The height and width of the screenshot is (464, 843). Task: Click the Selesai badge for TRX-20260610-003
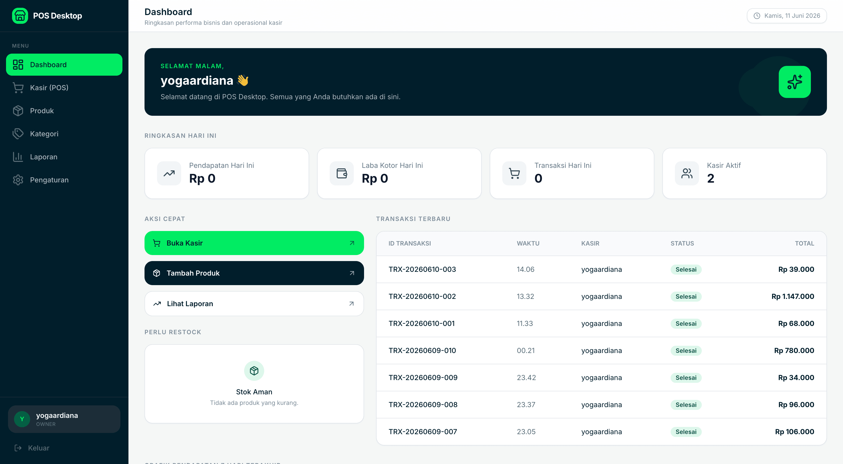click(x=686, y=270)
